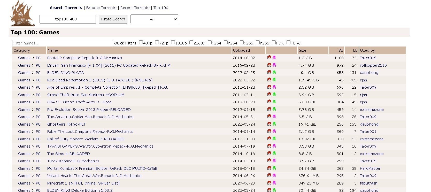Enable the HEVC quick filter

(288, 42)
